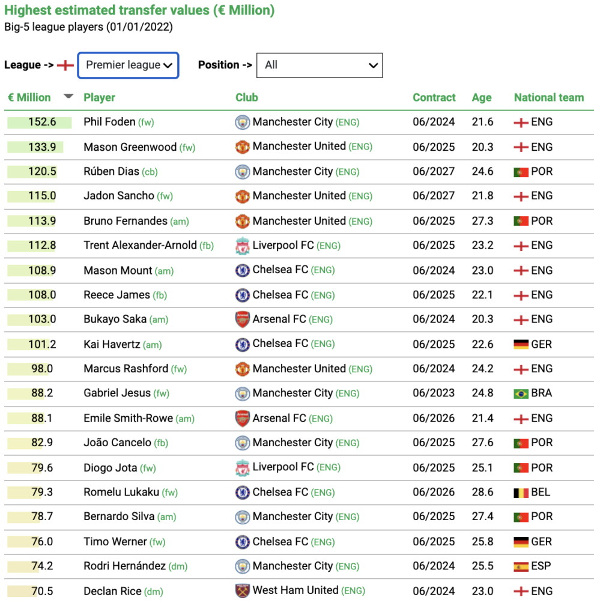Screen dimensions: 594x615
Task: Click Manchester City crest in Rodri Hernández row
Action: point(243,566)
